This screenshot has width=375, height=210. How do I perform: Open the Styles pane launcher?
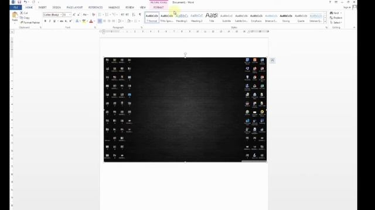pyautogui.click(x=326, y=27)
